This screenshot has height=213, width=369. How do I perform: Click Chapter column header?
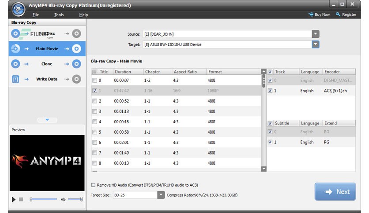(158, 72)
